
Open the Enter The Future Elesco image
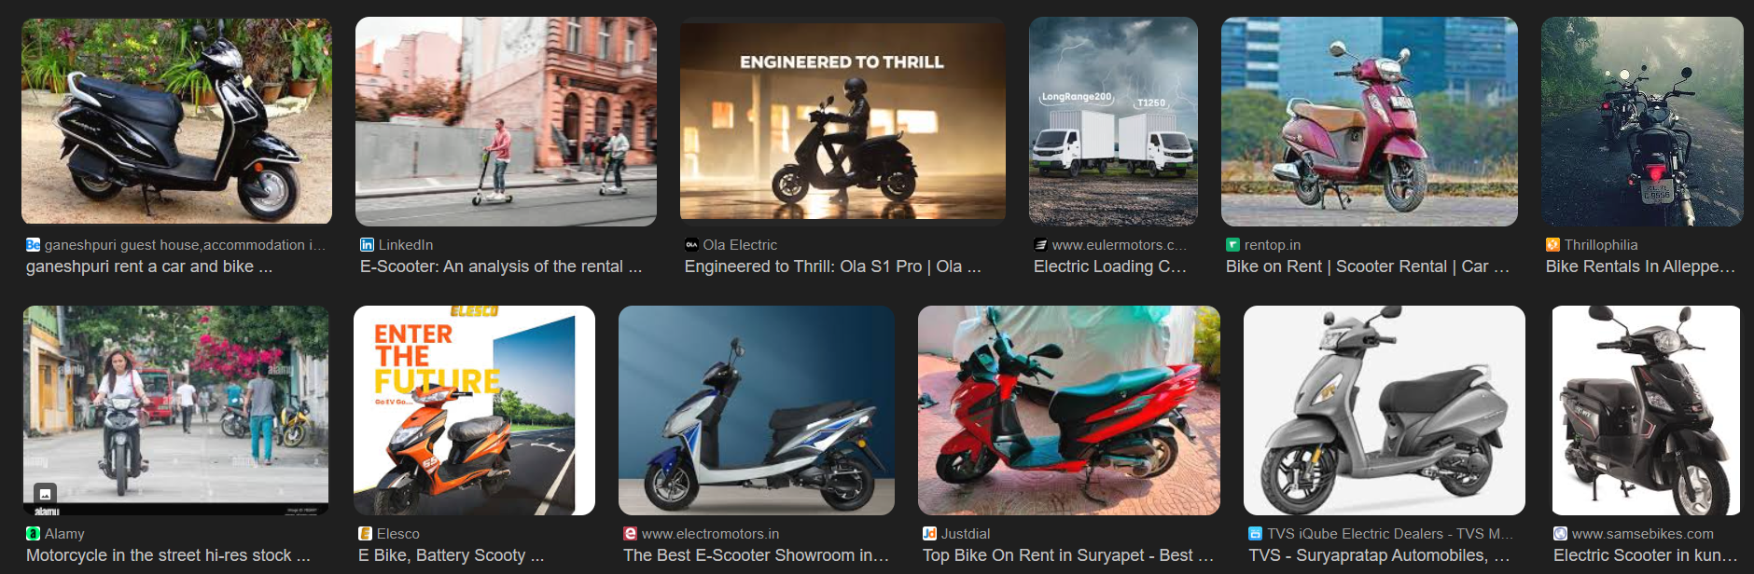coord(474,410)
